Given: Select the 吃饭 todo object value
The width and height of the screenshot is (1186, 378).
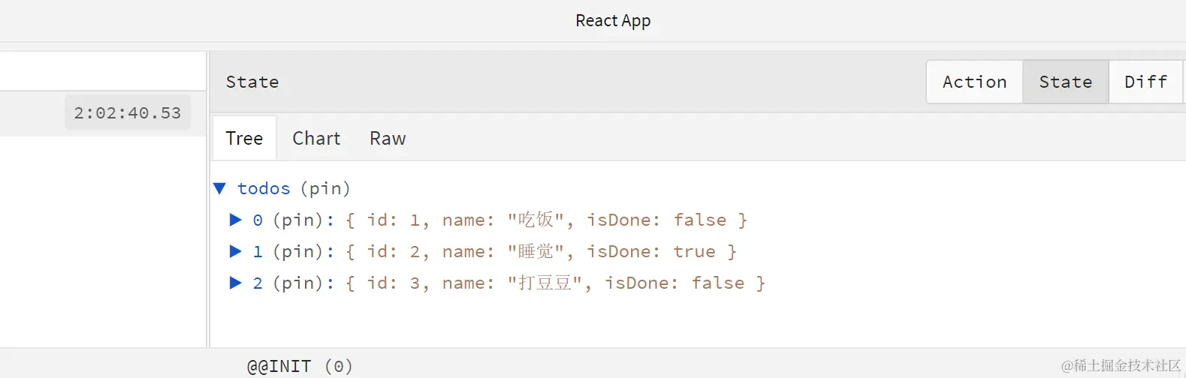Looking at the screenshot, I should click(546, 220).
